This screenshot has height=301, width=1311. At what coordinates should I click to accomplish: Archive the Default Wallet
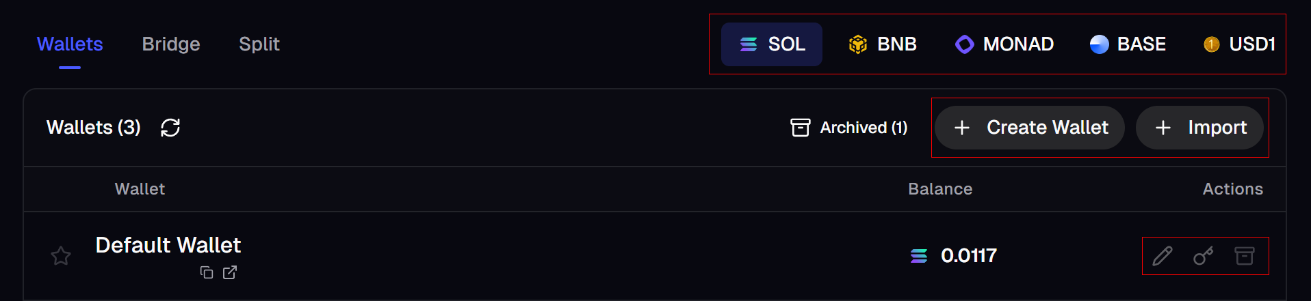click(x=1245, y=256)
